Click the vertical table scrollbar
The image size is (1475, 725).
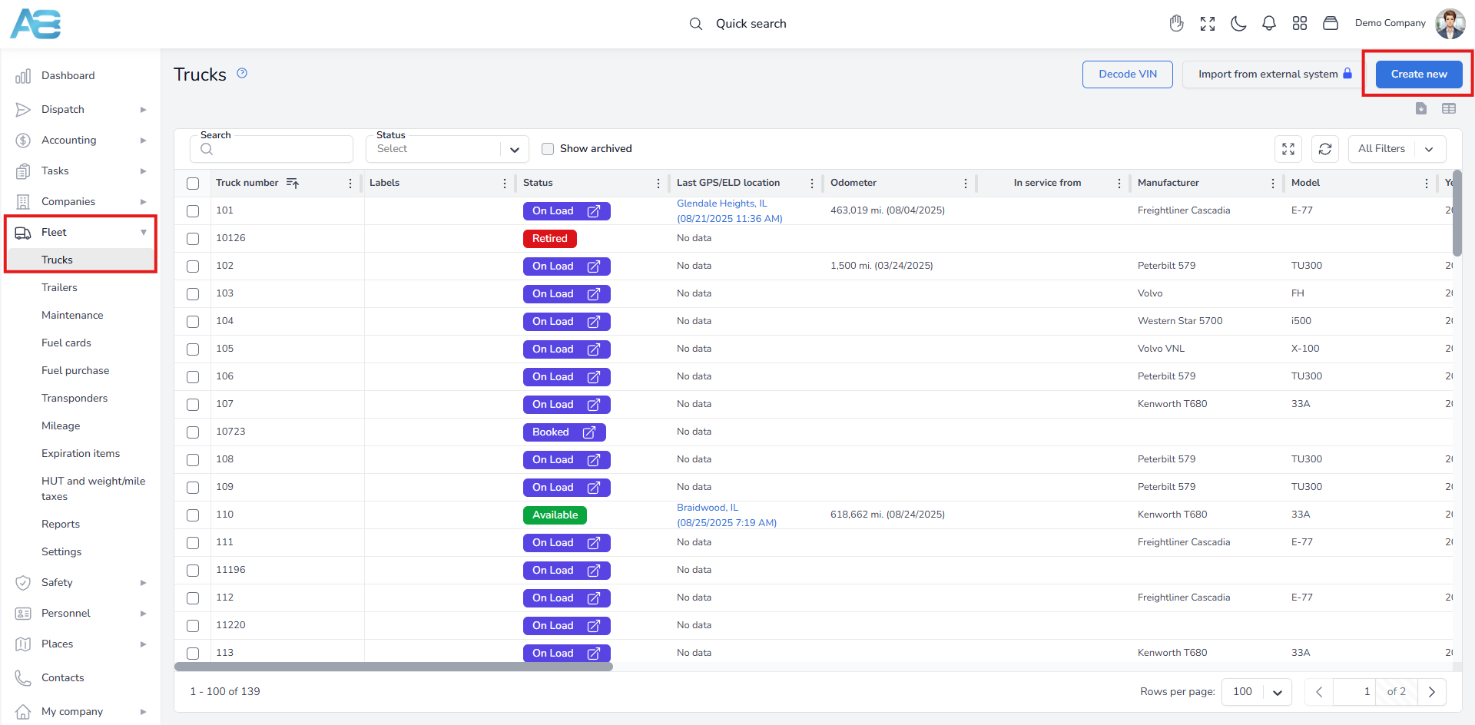(1457, 214)
